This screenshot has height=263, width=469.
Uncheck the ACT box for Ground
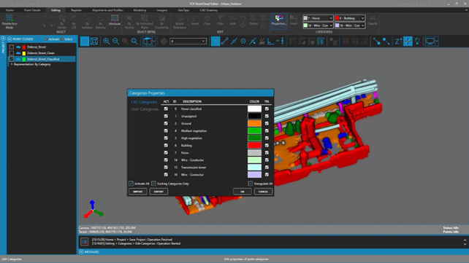tap(166, 123)
